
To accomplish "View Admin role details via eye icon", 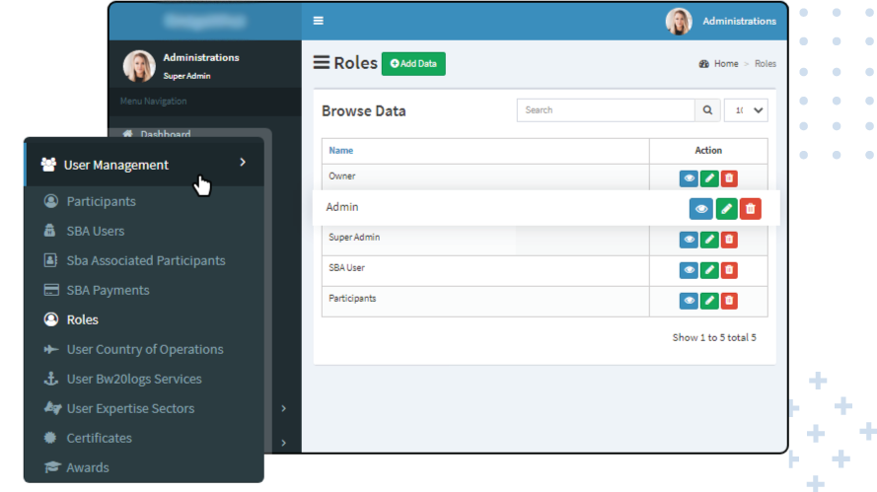I will click(700, 209).
